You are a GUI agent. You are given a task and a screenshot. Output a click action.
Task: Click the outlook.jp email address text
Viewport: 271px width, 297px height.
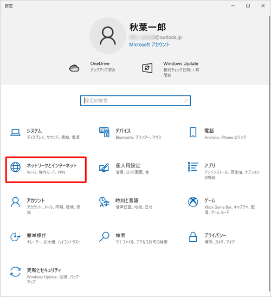156,37
